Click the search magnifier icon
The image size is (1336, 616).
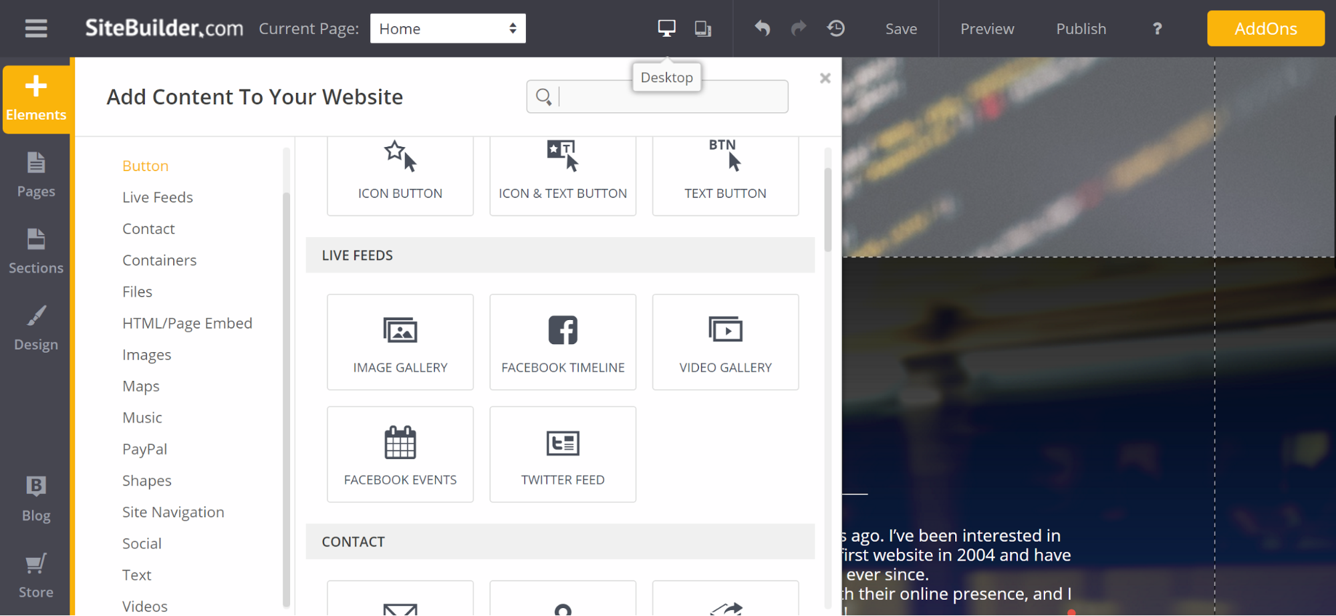tap(544, 97)
